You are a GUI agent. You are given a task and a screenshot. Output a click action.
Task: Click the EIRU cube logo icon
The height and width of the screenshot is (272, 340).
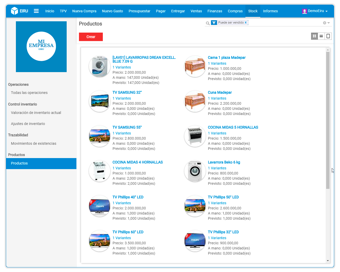point(14,11)
